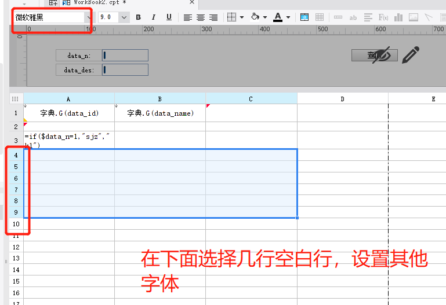Expand the fill color dropdown arrow
This screenshot has width=446, height=305.
265,17
